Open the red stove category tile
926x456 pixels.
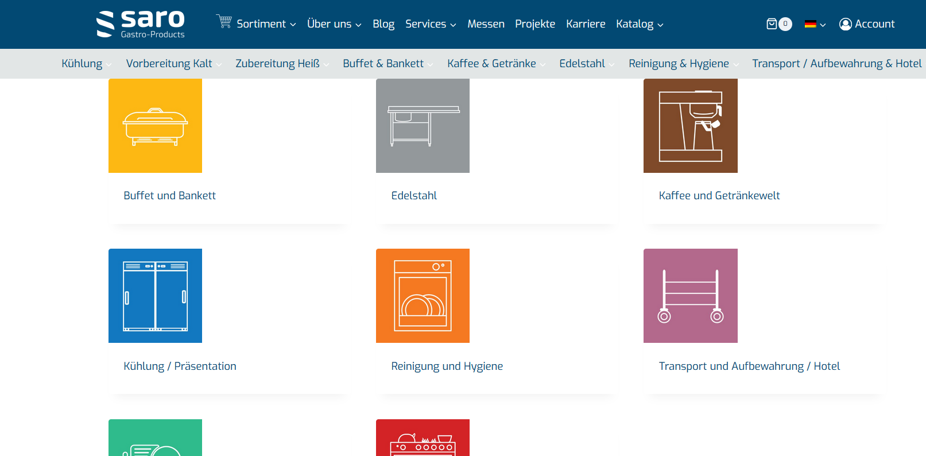tap(423, 438)
